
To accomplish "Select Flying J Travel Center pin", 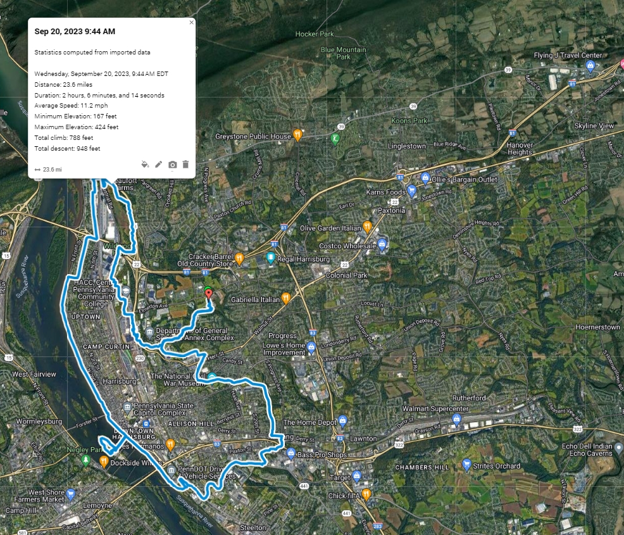I will [590, 66].
